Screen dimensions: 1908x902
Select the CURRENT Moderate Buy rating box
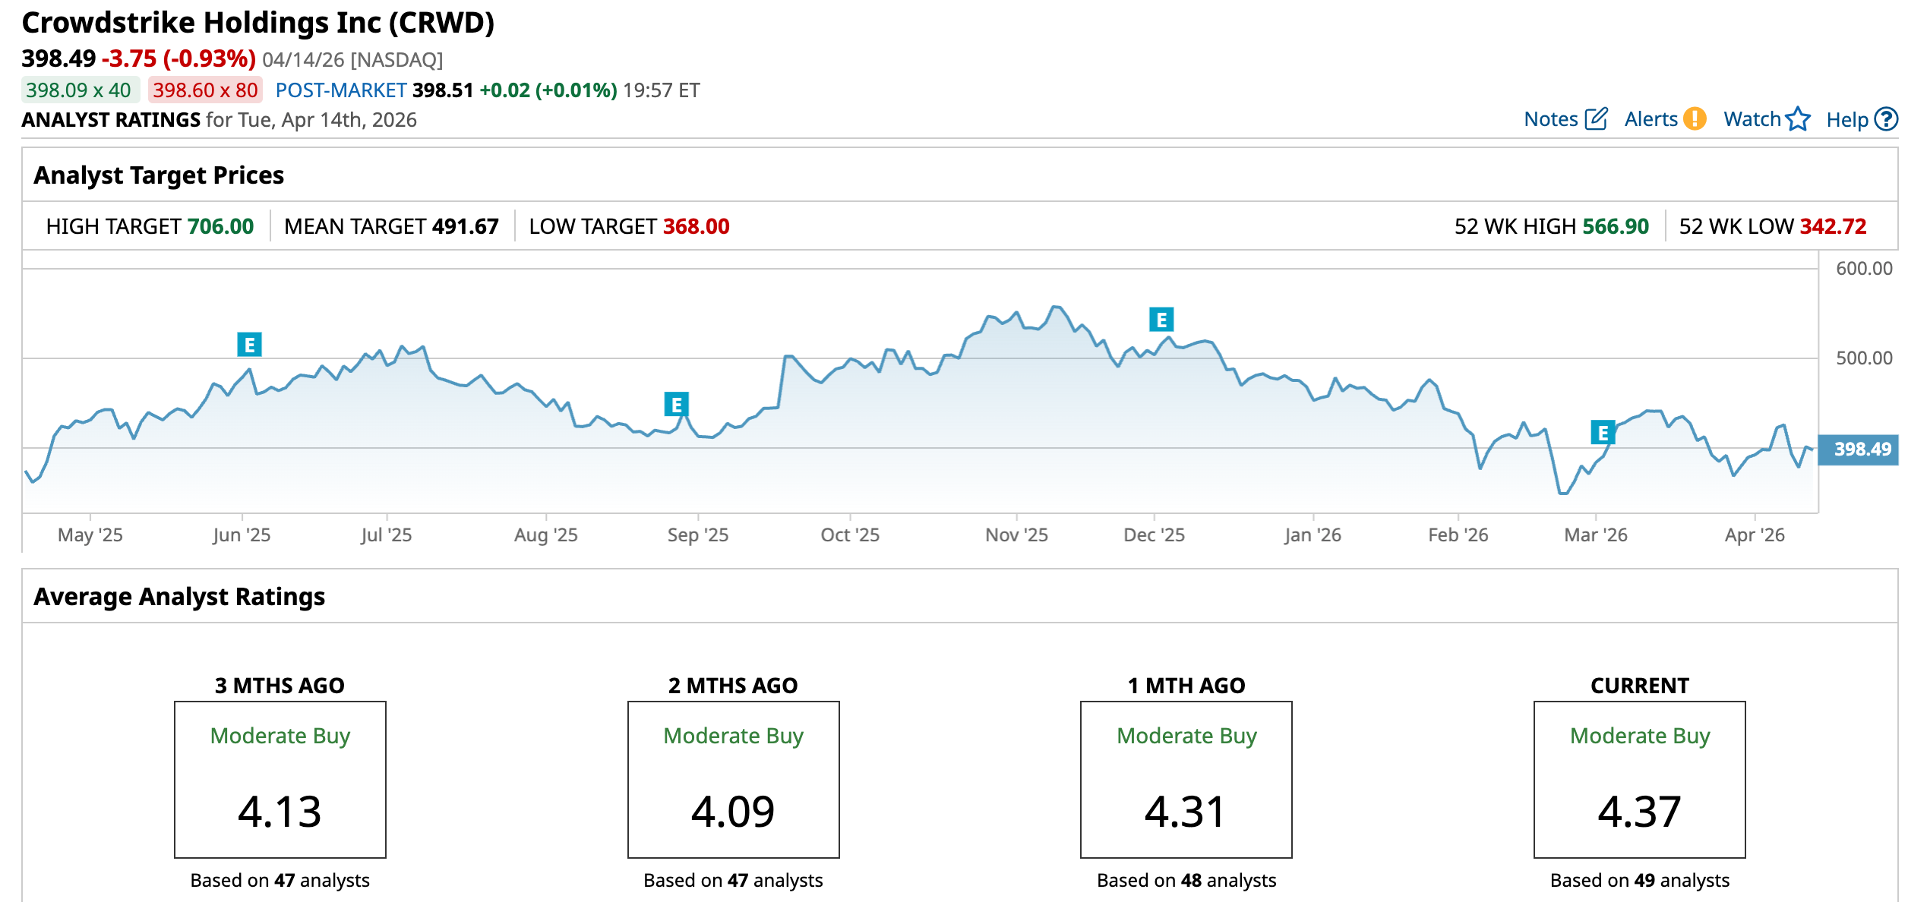pyautogui.click(x=1639, y=779)
